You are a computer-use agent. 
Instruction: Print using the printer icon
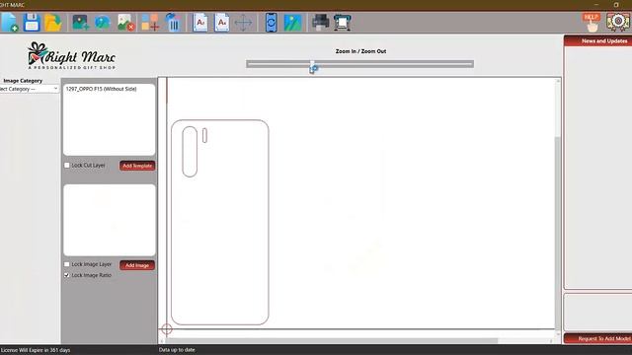[321, 22]
